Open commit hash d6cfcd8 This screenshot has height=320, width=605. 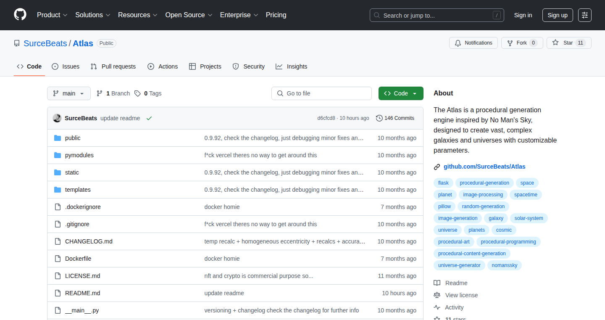click(x=326, y=118)
